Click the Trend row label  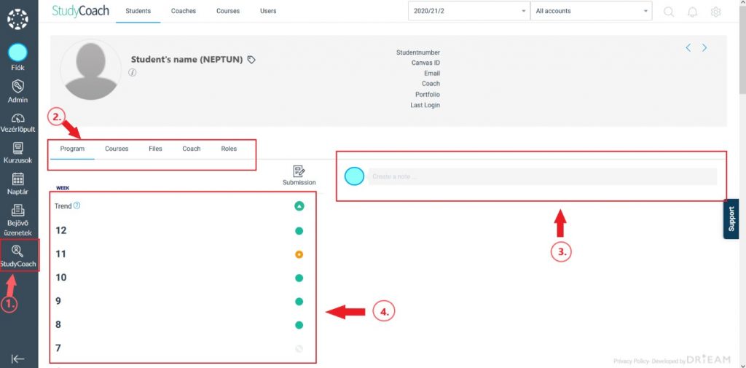(x=63, y=206)
